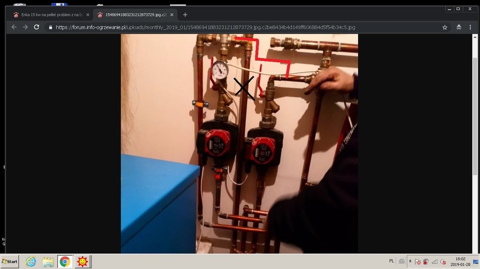Click the padlock site info icon

(x=50, y=27)
